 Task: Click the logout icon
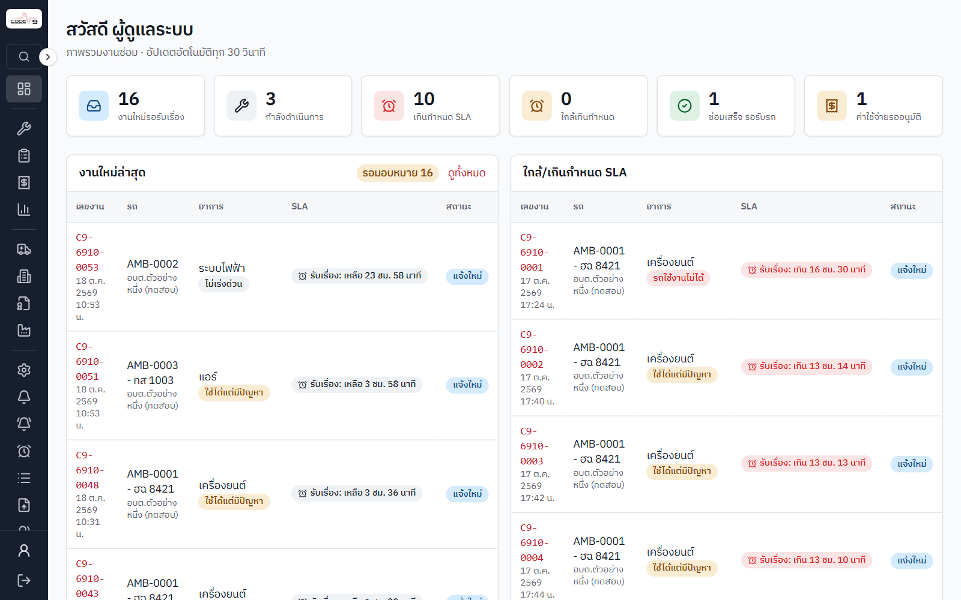(24, 580)
